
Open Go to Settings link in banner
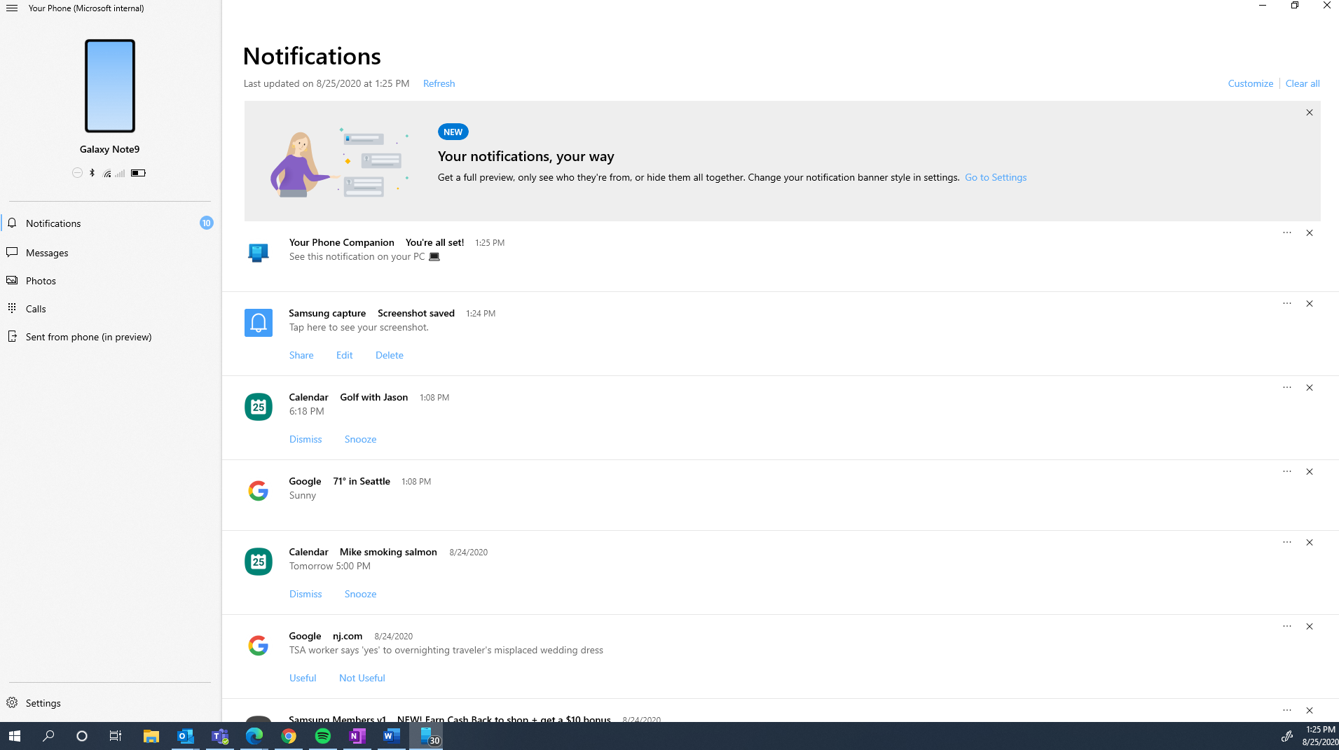point(995,178)
